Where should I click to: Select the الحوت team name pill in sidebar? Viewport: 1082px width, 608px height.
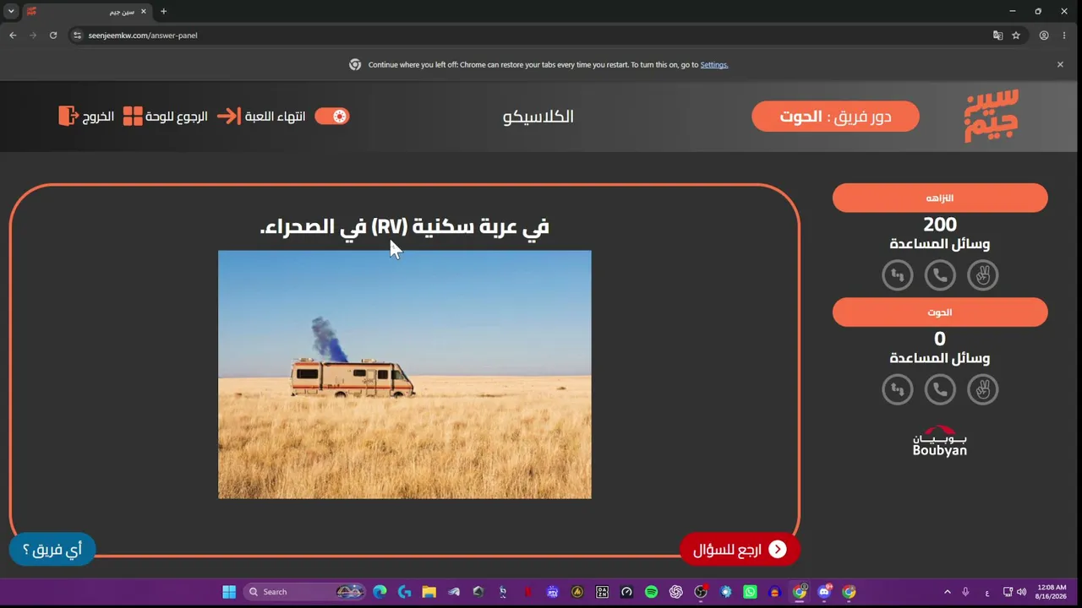(x=940, y=312)
